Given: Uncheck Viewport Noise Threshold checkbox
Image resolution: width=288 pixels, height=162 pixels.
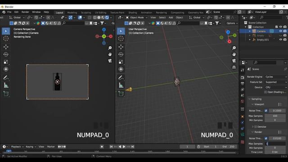Looking at the screenshot, I should click(x=266, y=111).
